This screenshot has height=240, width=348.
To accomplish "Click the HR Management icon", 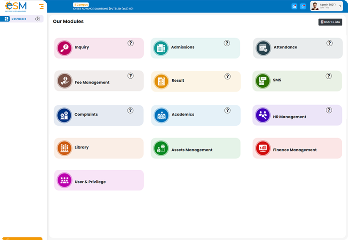I will pyautogui.click(x=262, y=115).
